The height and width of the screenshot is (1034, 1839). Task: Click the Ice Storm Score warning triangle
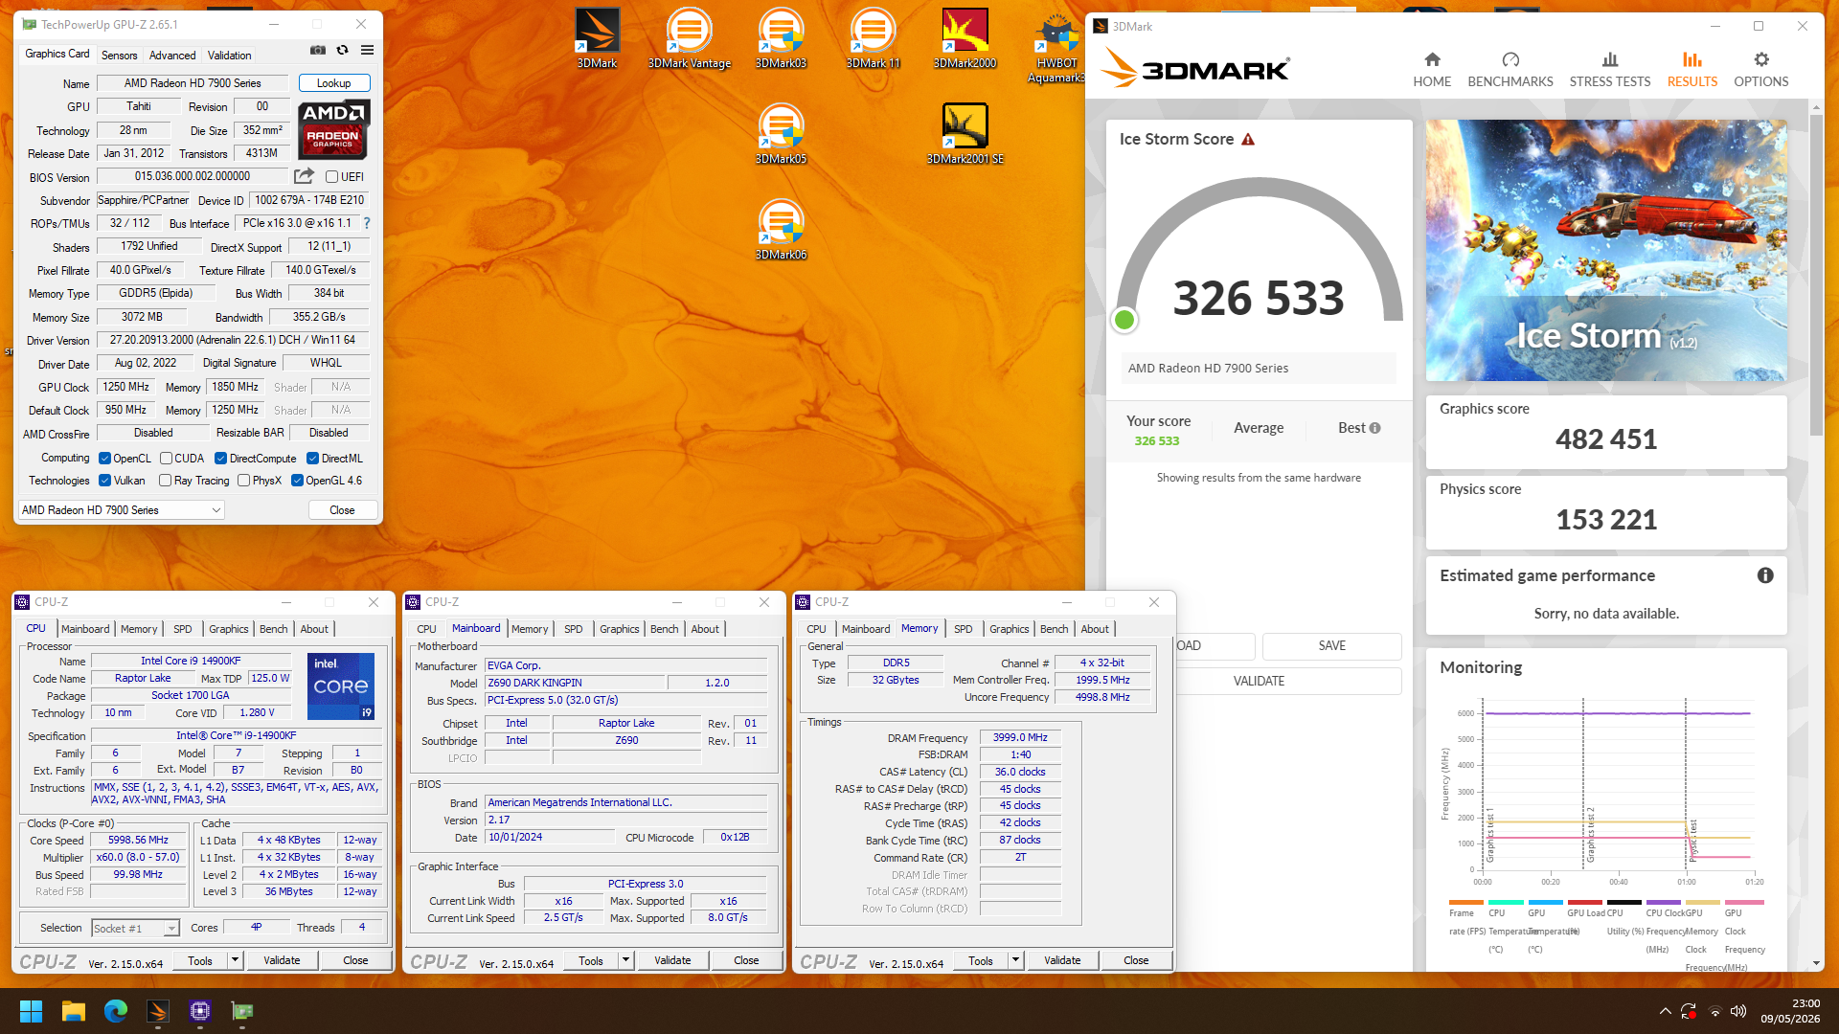[1248, 140]
